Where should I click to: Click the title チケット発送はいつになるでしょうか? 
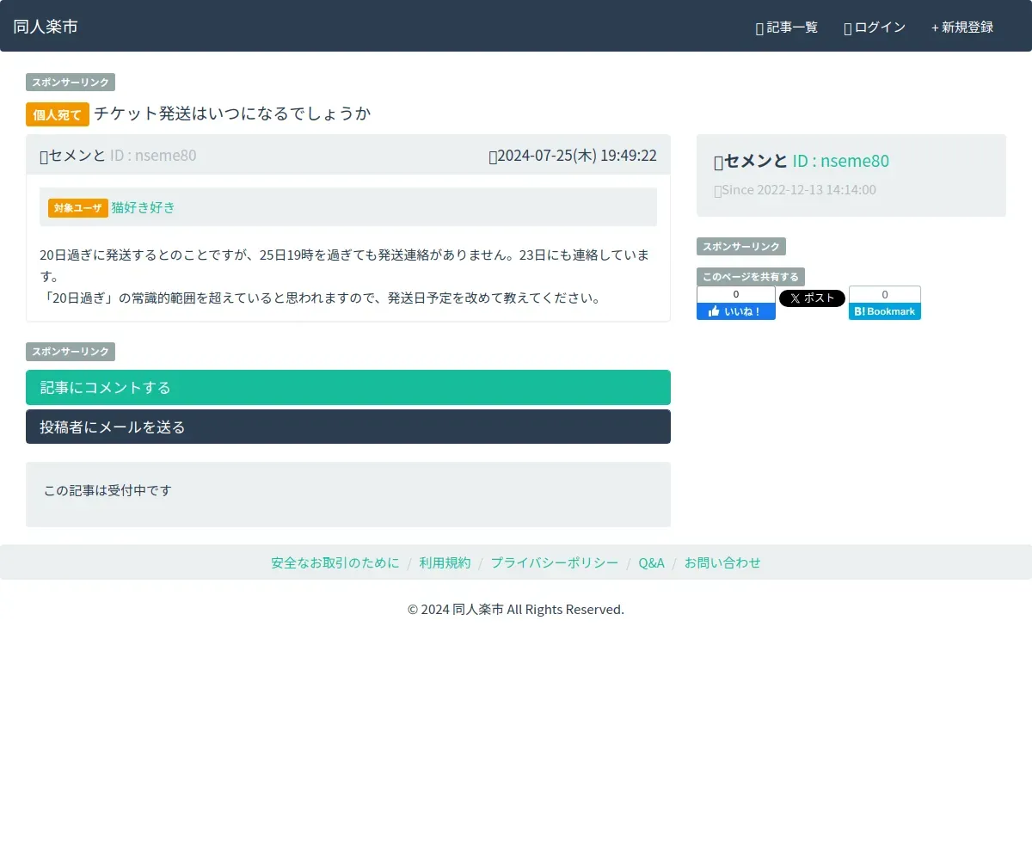click(232, 114)
